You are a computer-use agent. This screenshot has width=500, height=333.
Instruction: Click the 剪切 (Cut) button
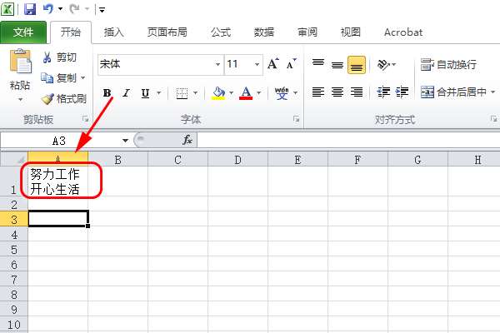pyautogui.click(x=60, y=57)
